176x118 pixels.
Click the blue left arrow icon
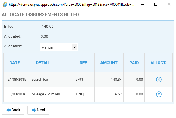(x=8, y=110)
